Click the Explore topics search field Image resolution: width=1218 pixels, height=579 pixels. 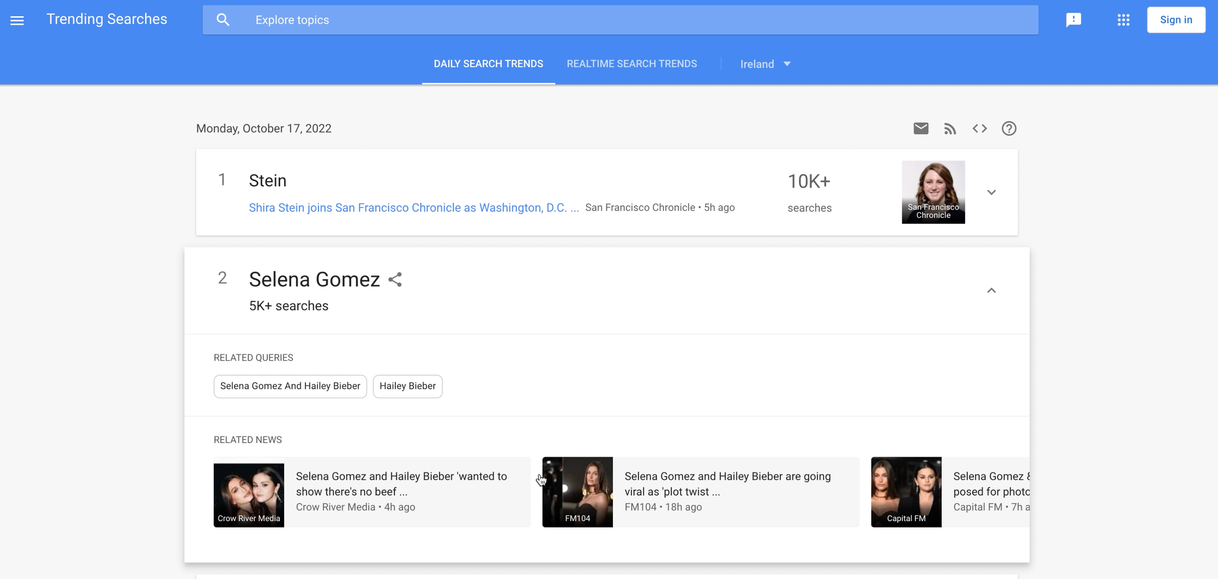620,20
